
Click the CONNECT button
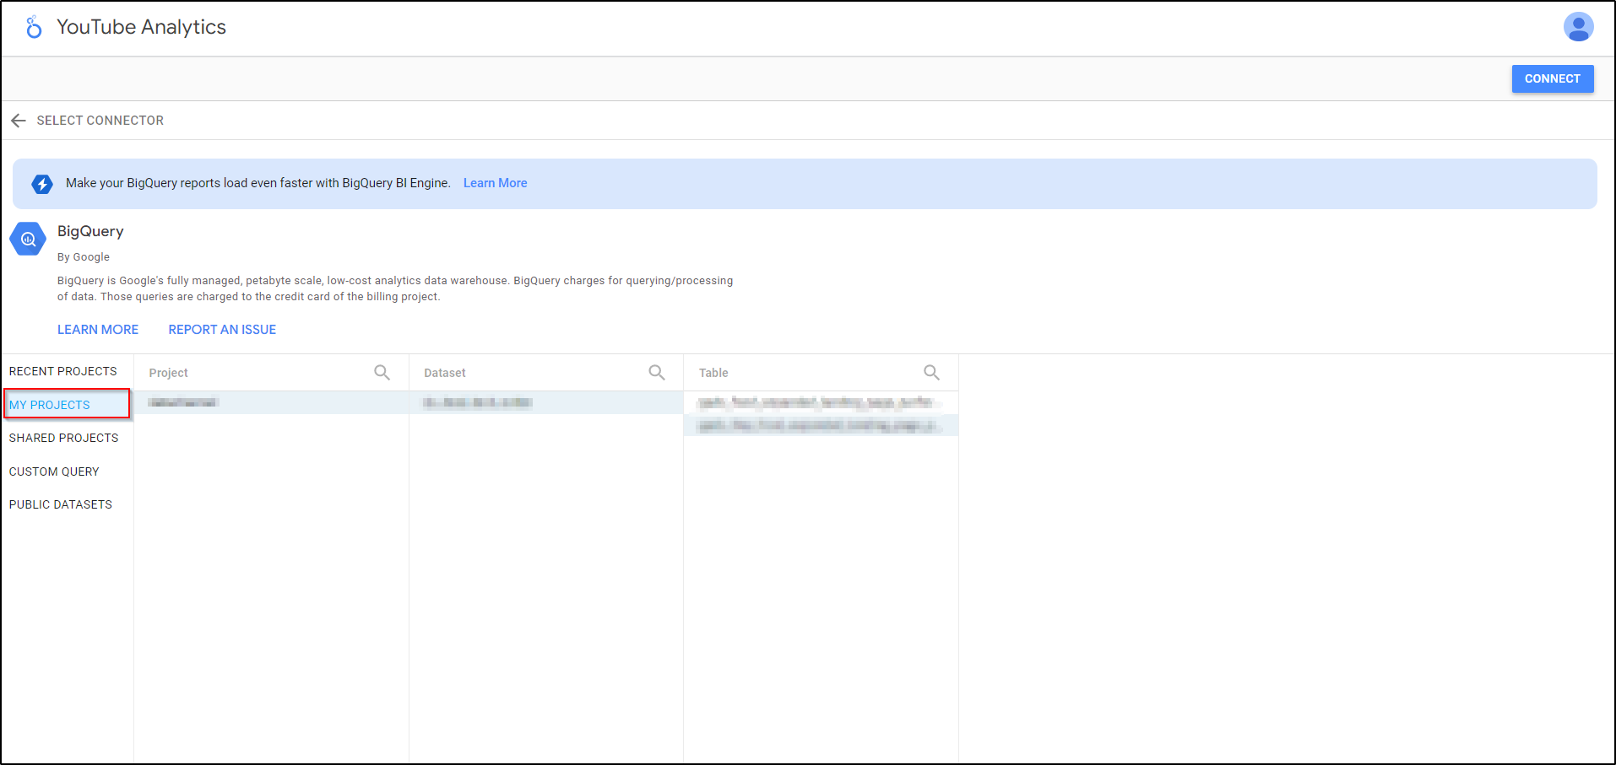coord(1553,78)
